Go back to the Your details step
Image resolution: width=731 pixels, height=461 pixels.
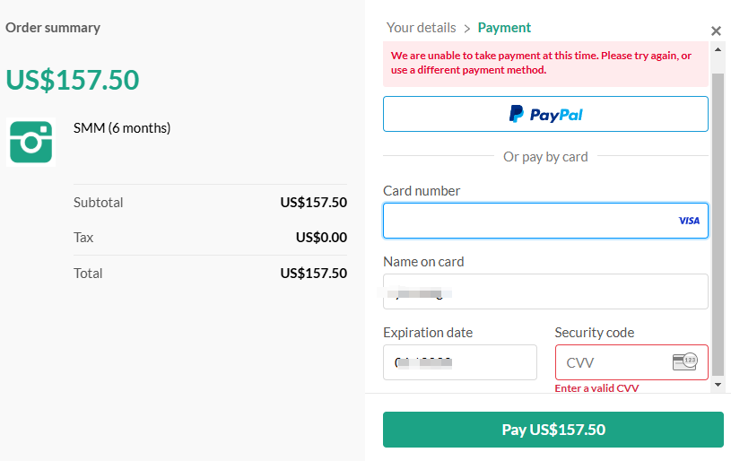421,28
